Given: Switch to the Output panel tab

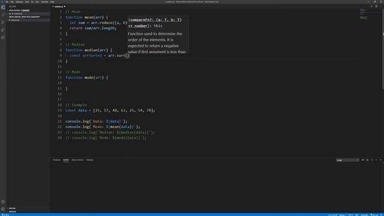Looking at the screenshot, I should [x=66, y=160].
